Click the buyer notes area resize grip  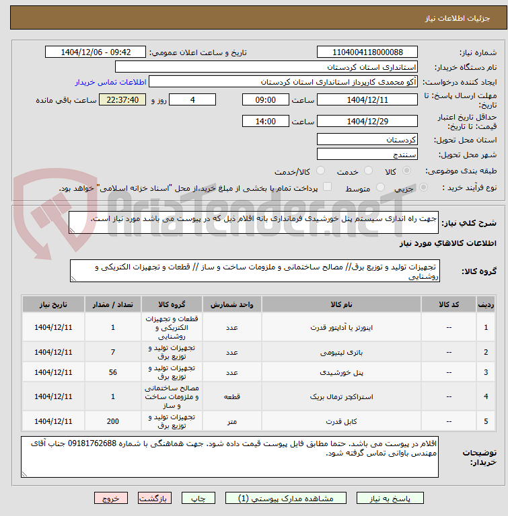[x=24, y=474]
